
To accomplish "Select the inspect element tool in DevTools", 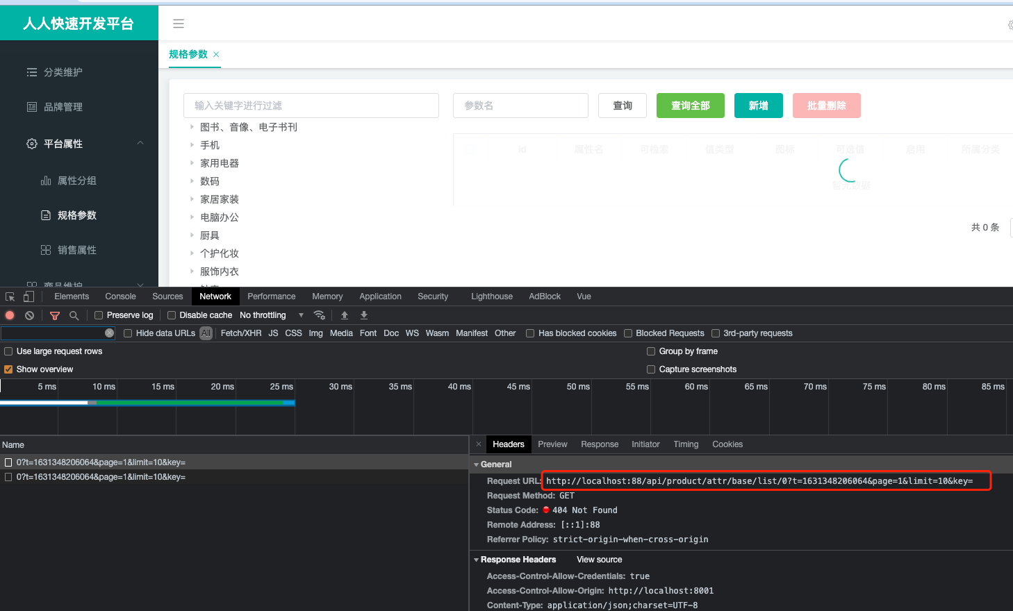I will coord(10,296).
